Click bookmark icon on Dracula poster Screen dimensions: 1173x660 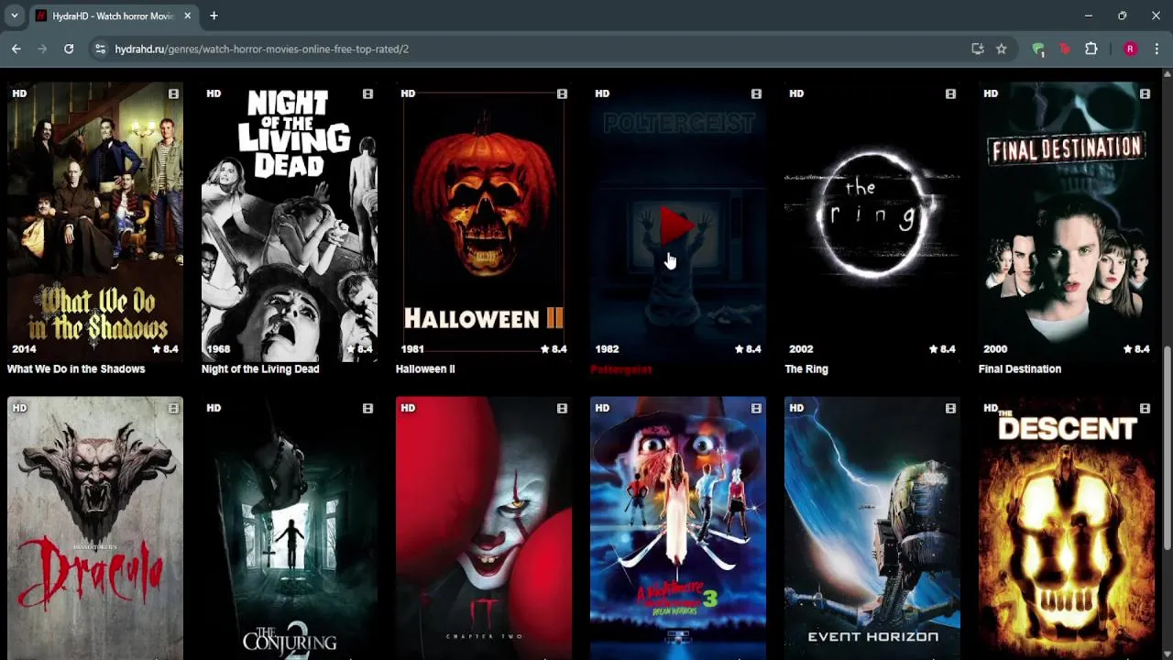pyautogui.click(x=173, y=408)
